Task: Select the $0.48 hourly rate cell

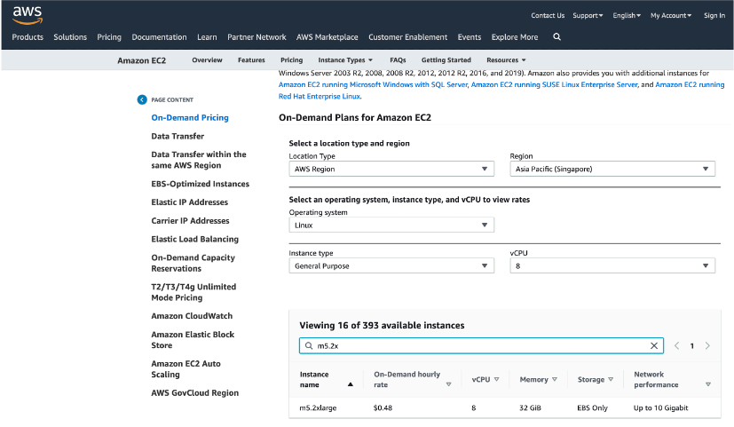Action: click(383, 407)
